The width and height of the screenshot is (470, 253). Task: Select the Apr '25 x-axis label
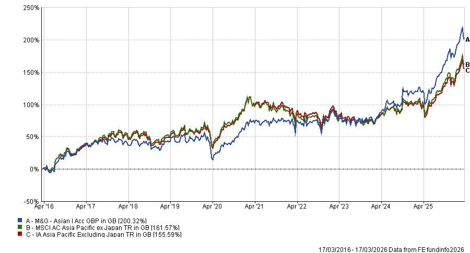point(424,206)
